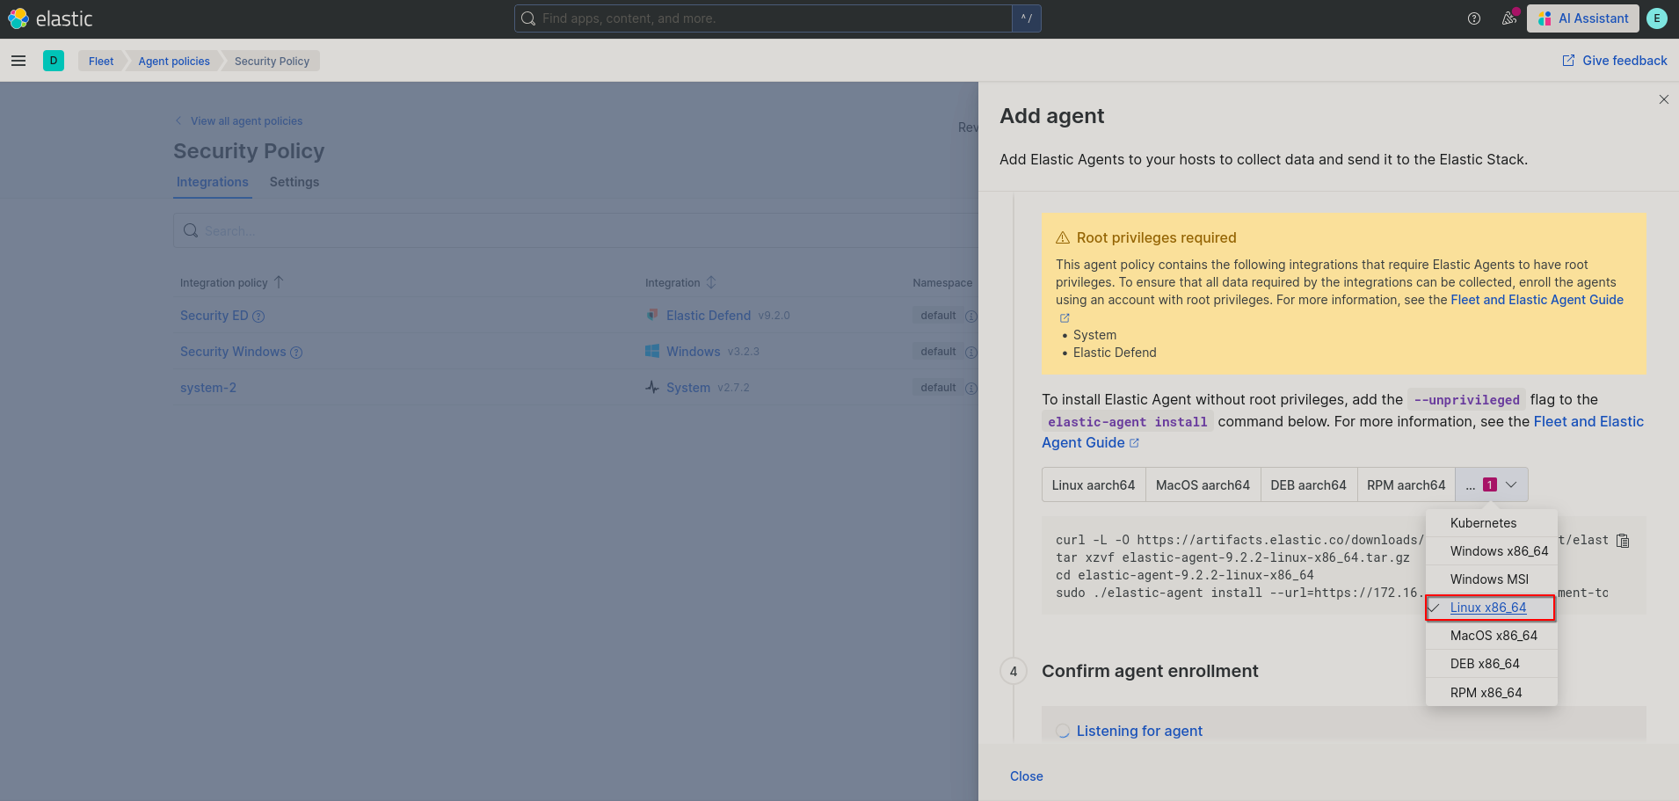This screenshot has width=1679, height=801.
Task: Sort by Integration policy column
Action: click(x=232, y=283)
